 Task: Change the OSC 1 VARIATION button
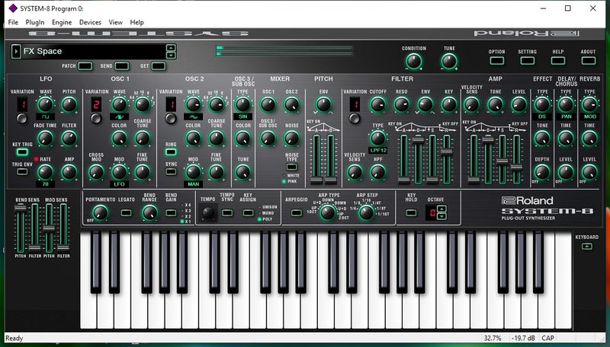pos(96,119)
